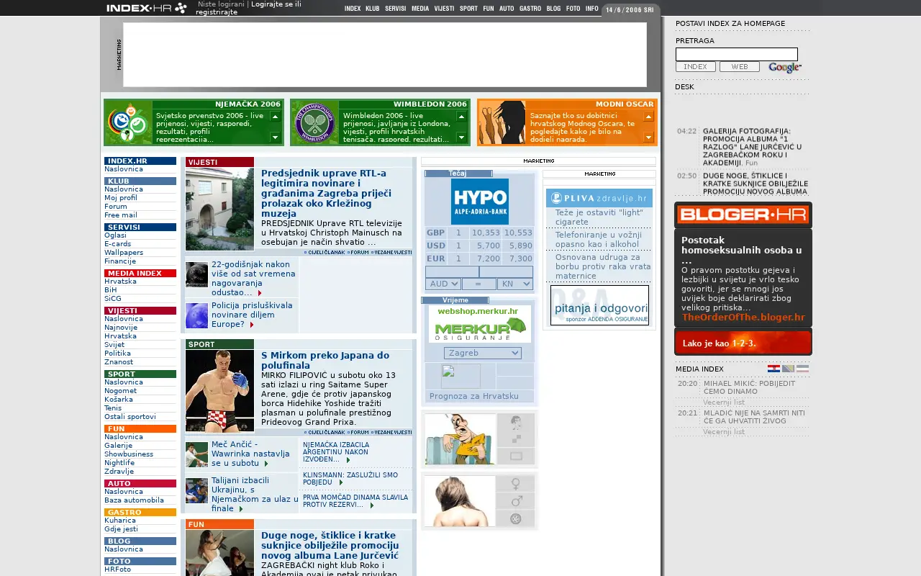Read 'S Mirkom preko Japana do polufinala'
Image resolution: width=921 pixels, height=576 pixels.
(x=325, y=360)
